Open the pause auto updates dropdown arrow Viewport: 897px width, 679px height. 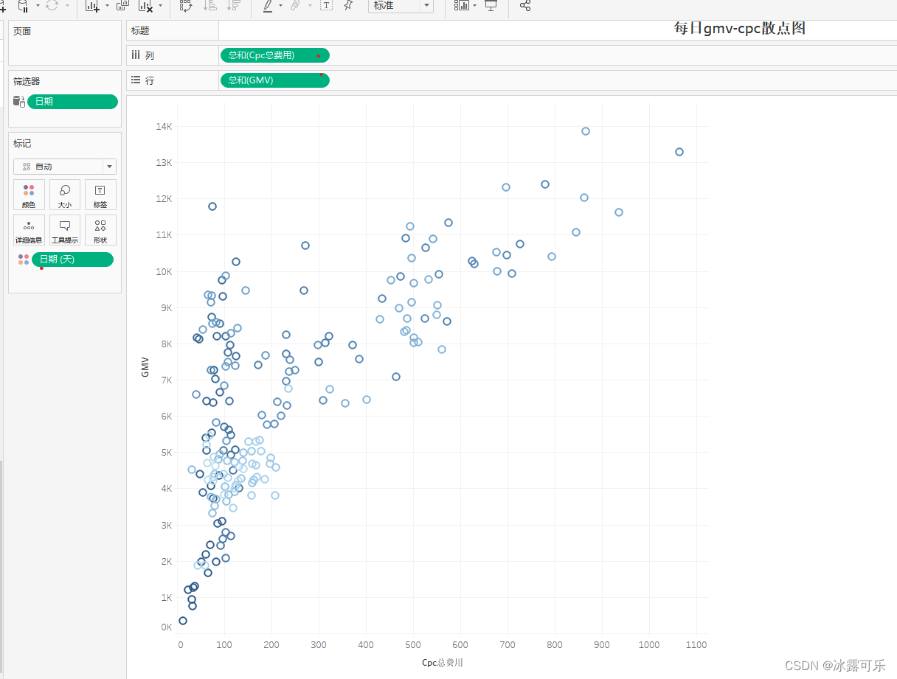pos(37,6)
